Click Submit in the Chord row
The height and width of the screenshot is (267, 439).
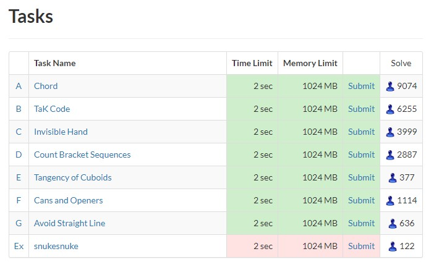pos(361,86)
